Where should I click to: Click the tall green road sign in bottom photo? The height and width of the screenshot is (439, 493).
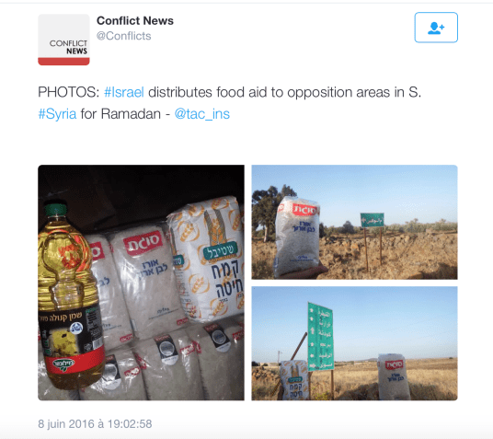point(320,336)
